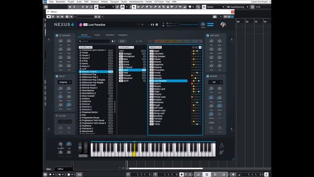This screenshot has width=314, height=177.
Task: Open the delay pingpong type dropdown
Action: coord(65,82)
